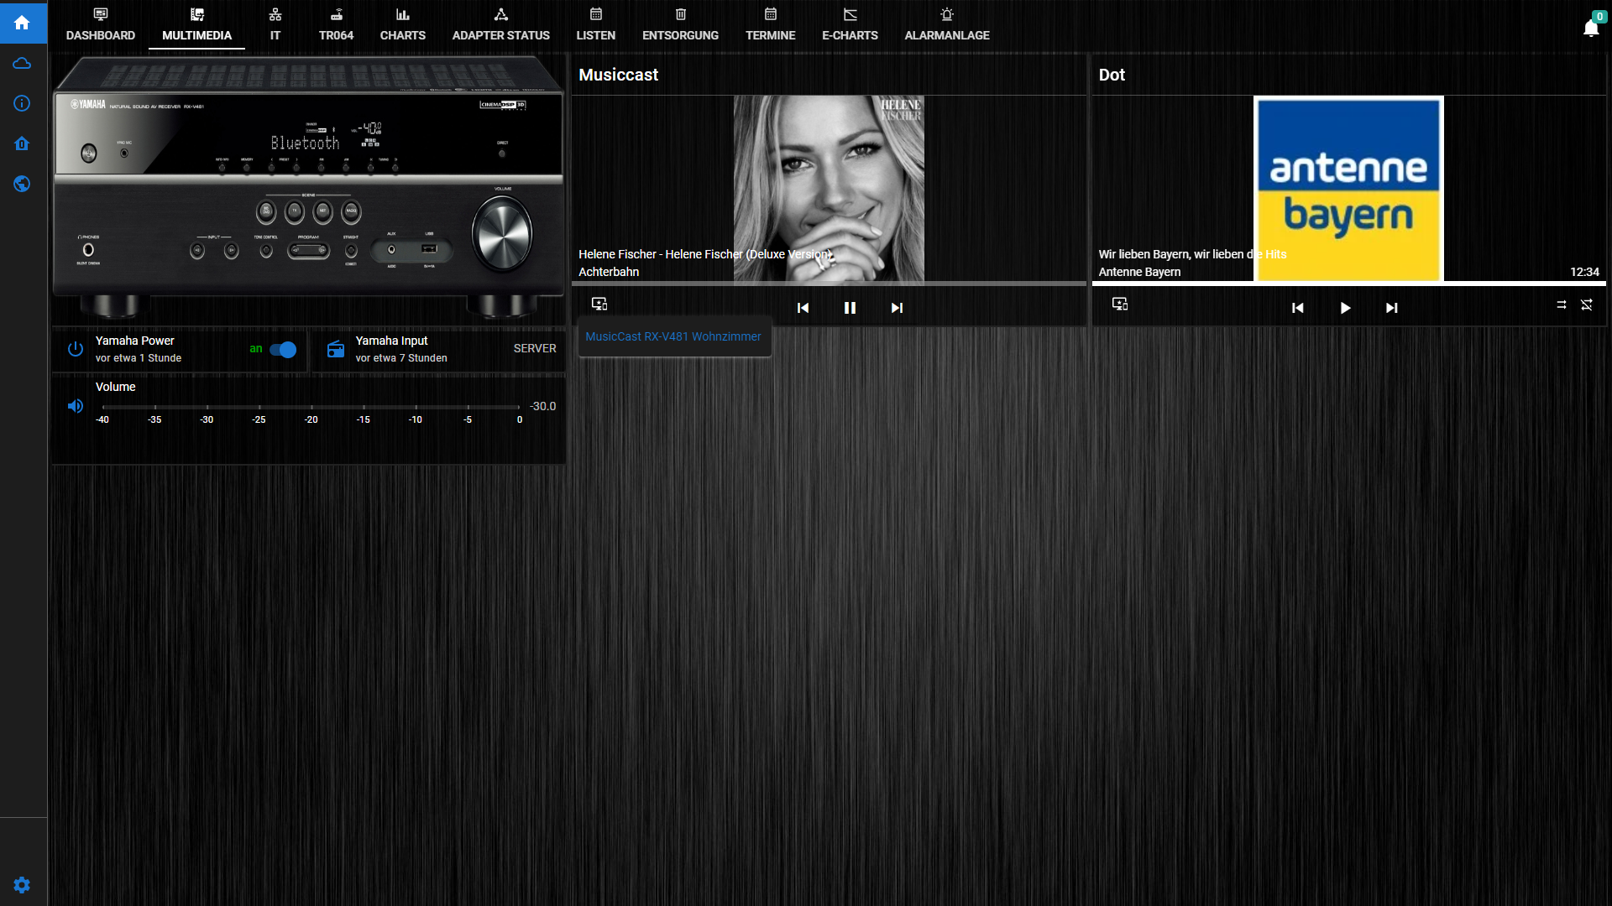
Task: Open notifications bell icon
Action: [x=1591, y=29]
